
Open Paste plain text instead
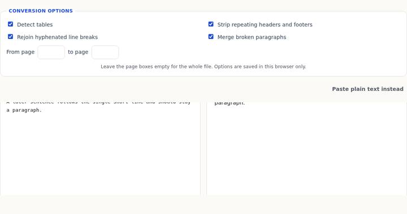click(x=367, y=89)
